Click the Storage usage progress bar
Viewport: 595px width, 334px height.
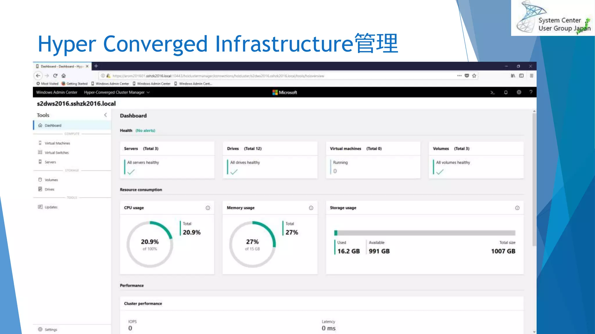coord(425,233)
